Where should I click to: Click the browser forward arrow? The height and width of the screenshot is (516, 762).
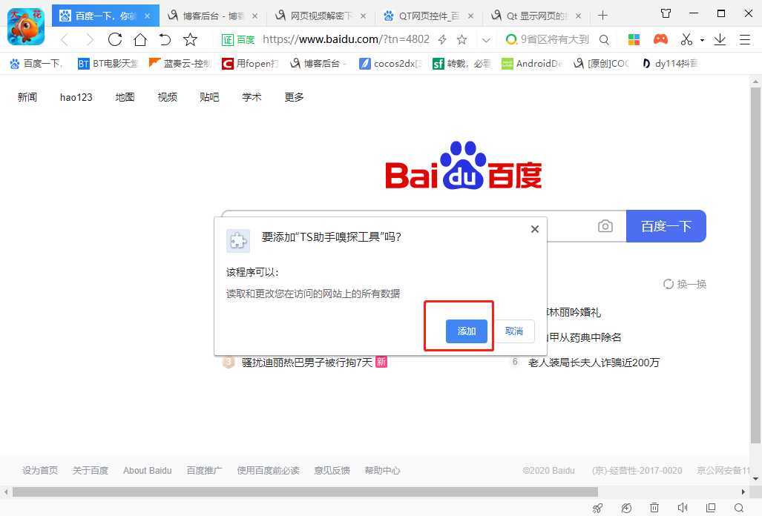90,40
